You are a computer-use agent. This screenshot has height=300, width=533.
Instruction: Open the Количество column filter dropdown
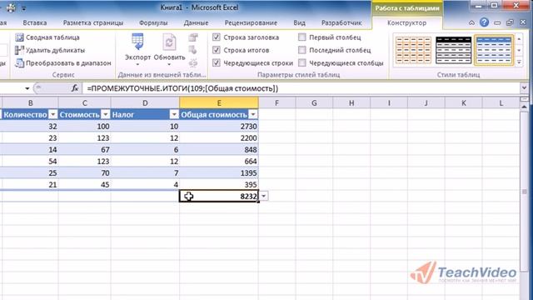pyautogui.click(x=53, y=115)
